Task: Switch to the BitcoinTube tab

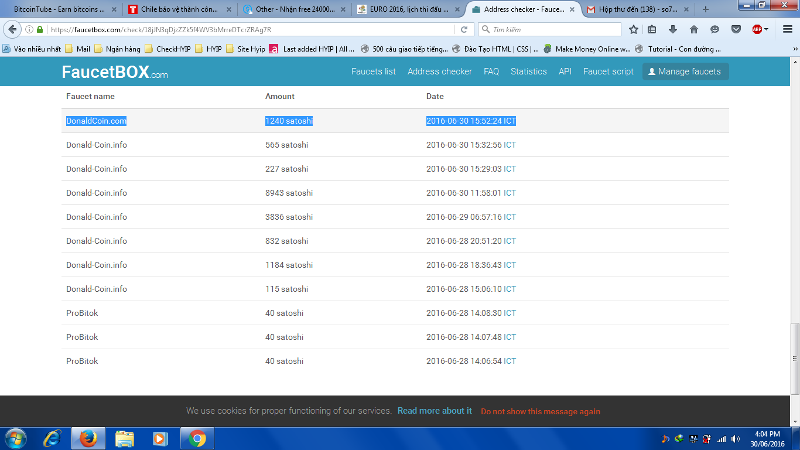Action: (x=61, y=9)
